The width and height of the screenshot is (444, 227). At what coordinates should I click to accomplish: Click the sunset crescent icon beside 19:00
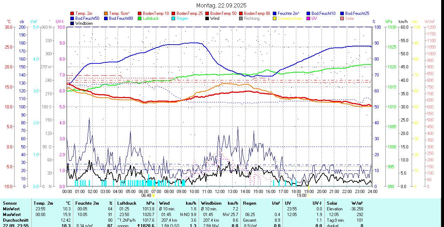[308, 195]
